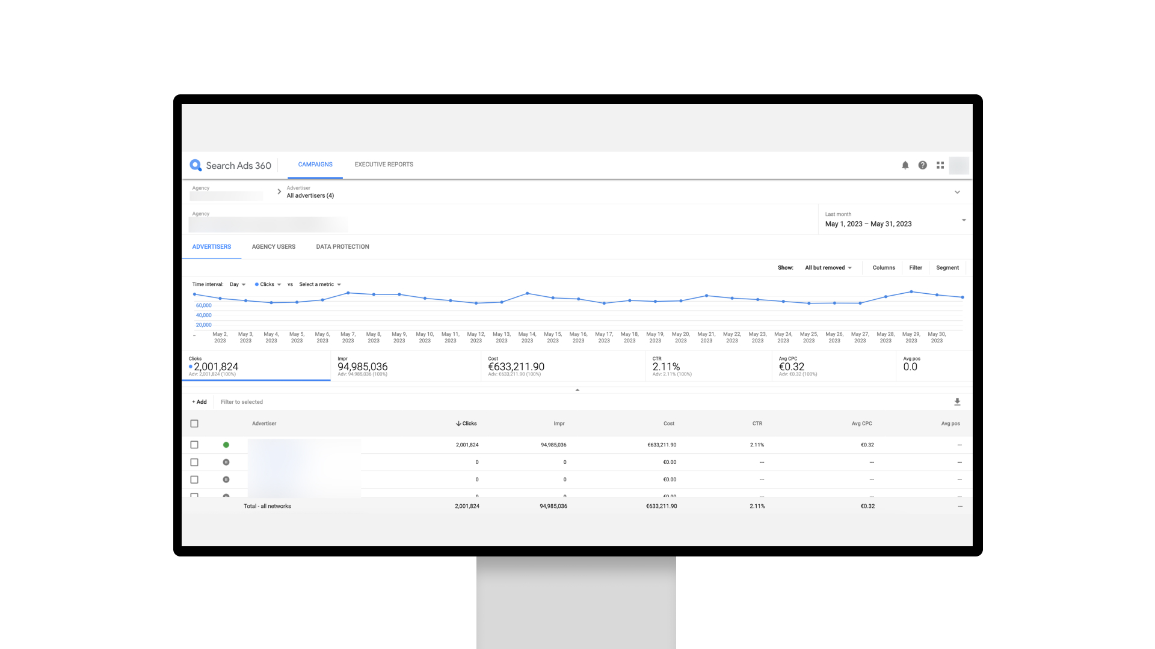Switch to the Executive Reports tab

pyautogui.click(x=384, y=165)
